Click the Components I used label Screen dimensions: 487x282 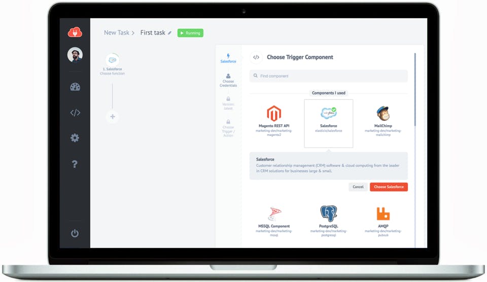coord(329,93)
